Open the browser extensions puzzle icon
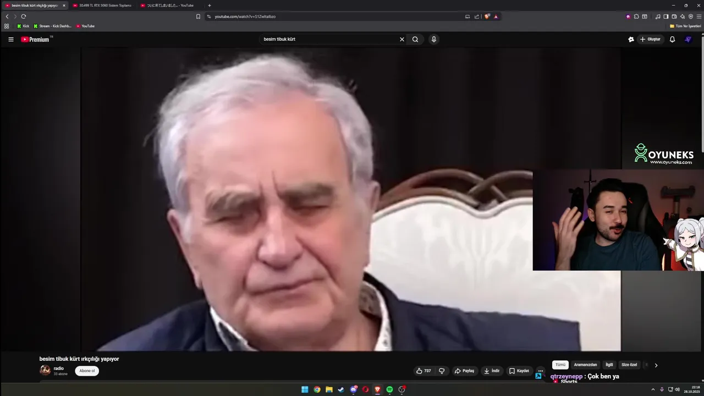The image size is (704, 396). 636,16
